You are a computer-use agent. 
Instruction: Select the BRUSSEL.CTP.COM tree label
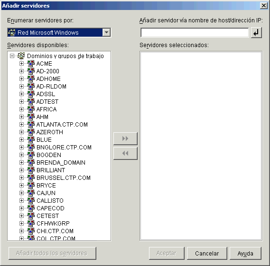64,178
